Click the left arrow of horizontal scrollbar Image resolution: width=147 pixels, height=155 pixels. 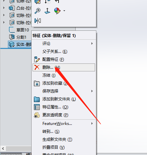[3, 149]
